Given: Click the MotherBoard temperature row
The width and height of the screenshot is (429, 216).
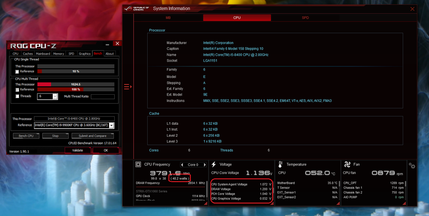Looking at the screenshot, I should tap(307, 183).
